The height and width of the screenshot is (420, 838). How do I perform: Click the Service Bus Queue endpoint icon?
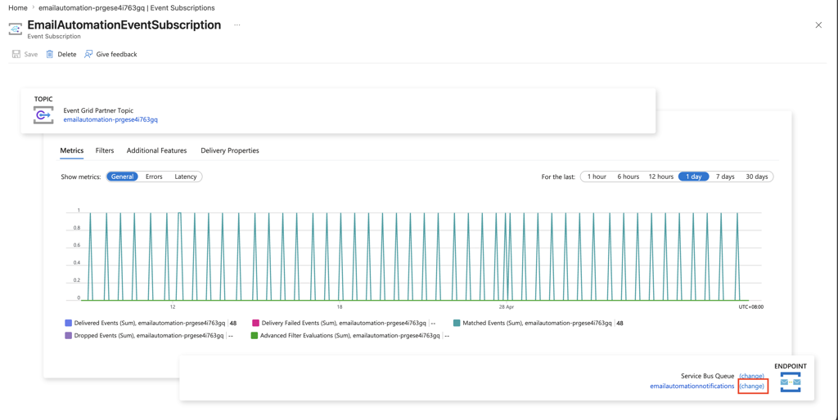tap(791, 382)
